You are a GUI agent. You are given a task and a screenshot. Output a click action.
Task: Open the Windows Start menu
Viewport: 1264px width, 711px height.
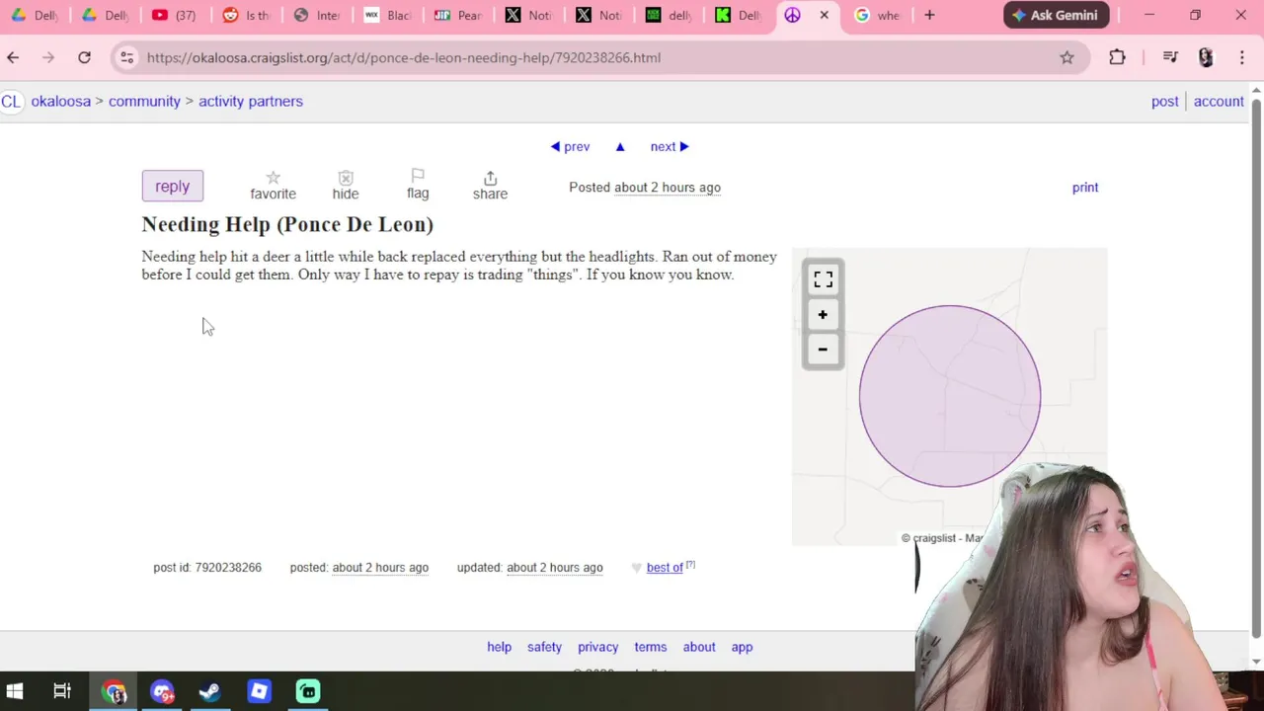[x=14, y=691]
